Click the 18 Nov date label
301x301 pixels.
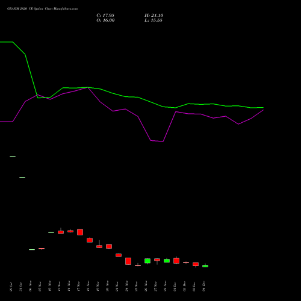(88, 287)
